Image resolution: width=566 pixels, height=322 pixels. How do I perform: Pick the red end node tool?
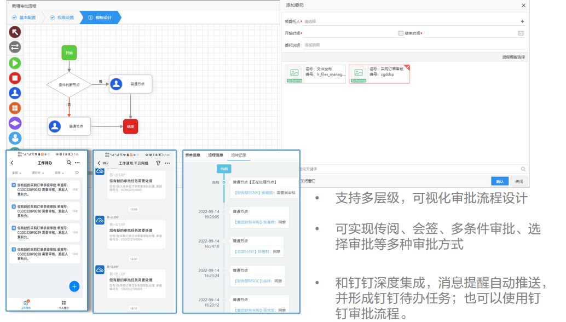tap(15, 78)
